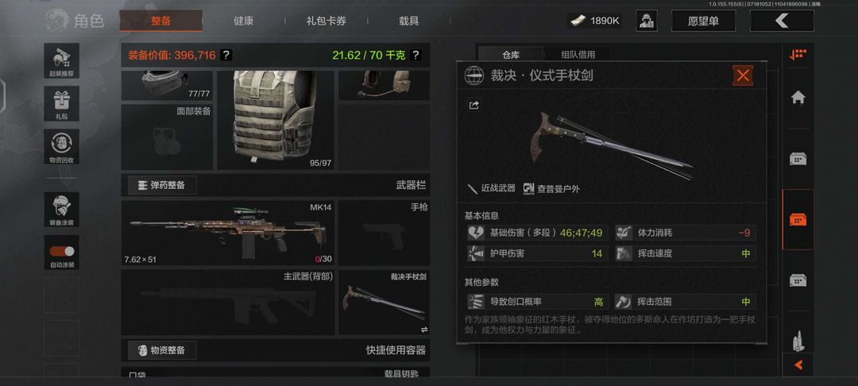
Task: Open the ammo icon in right sidebar
Action: click(798, 342)
